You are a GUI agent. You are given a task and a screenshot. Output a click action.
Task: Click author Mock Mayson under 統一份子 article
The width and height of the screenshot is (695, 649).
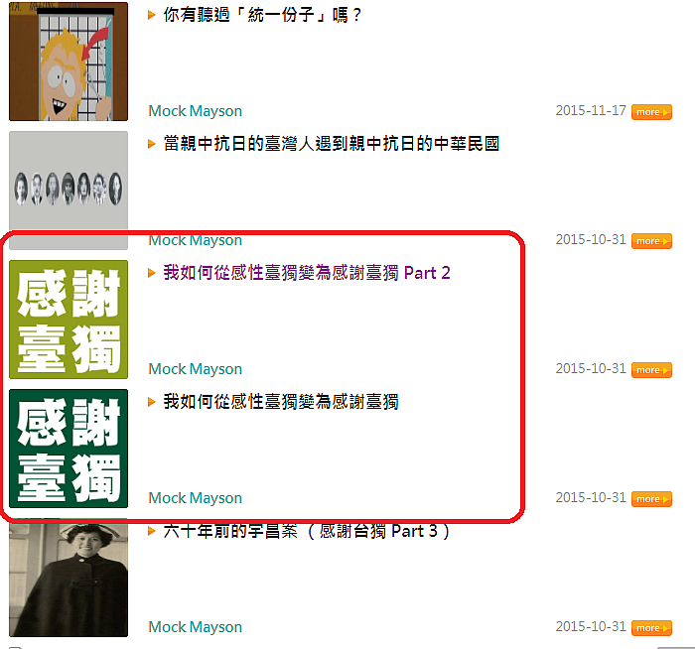(x=195, y=111)
